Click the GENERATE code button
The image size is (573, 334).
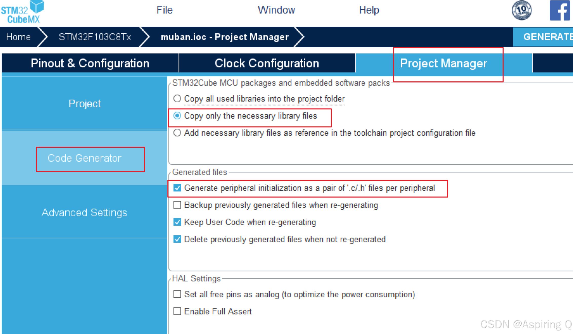pyautogui.click(x=543, y=37)
